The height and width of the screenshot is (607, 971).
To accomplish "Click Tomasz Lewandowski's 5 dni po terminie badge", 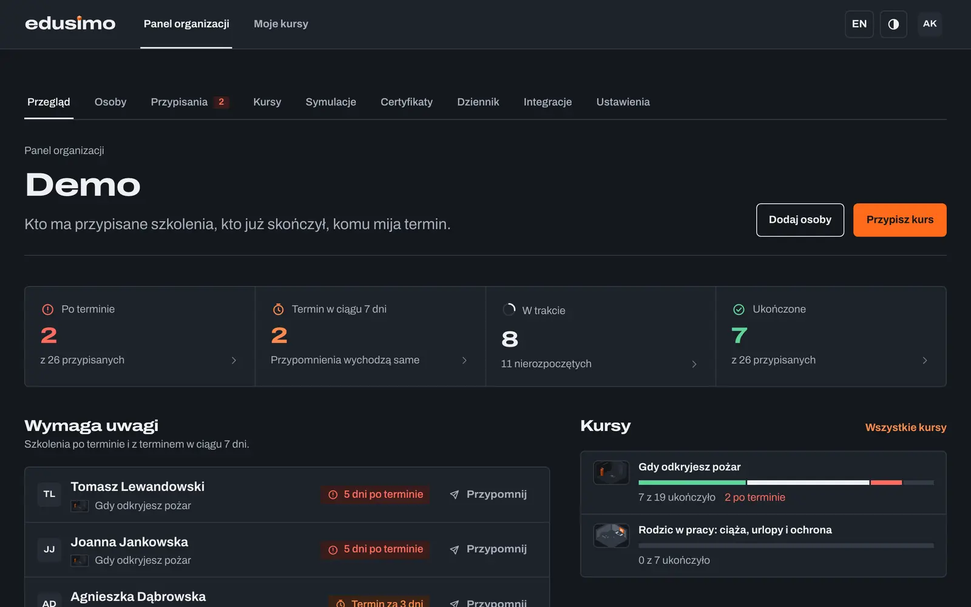I will 376,495.
